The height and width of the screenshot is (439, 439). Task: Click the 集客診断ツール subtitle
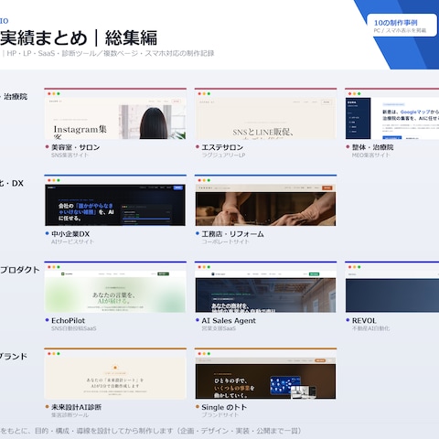click(x=70, y=415)
